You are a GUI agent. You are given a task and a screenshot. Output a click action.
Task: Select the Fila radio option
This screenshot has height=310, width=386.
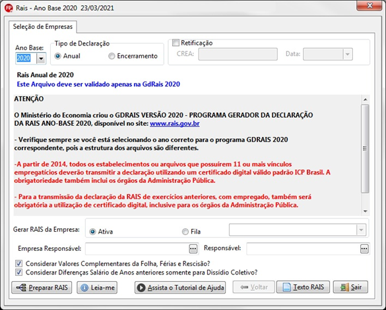click(x=191, y=232)
